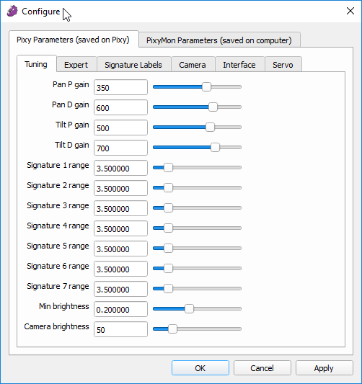Click the Signature 5 range slider handle

pos(168,248)
